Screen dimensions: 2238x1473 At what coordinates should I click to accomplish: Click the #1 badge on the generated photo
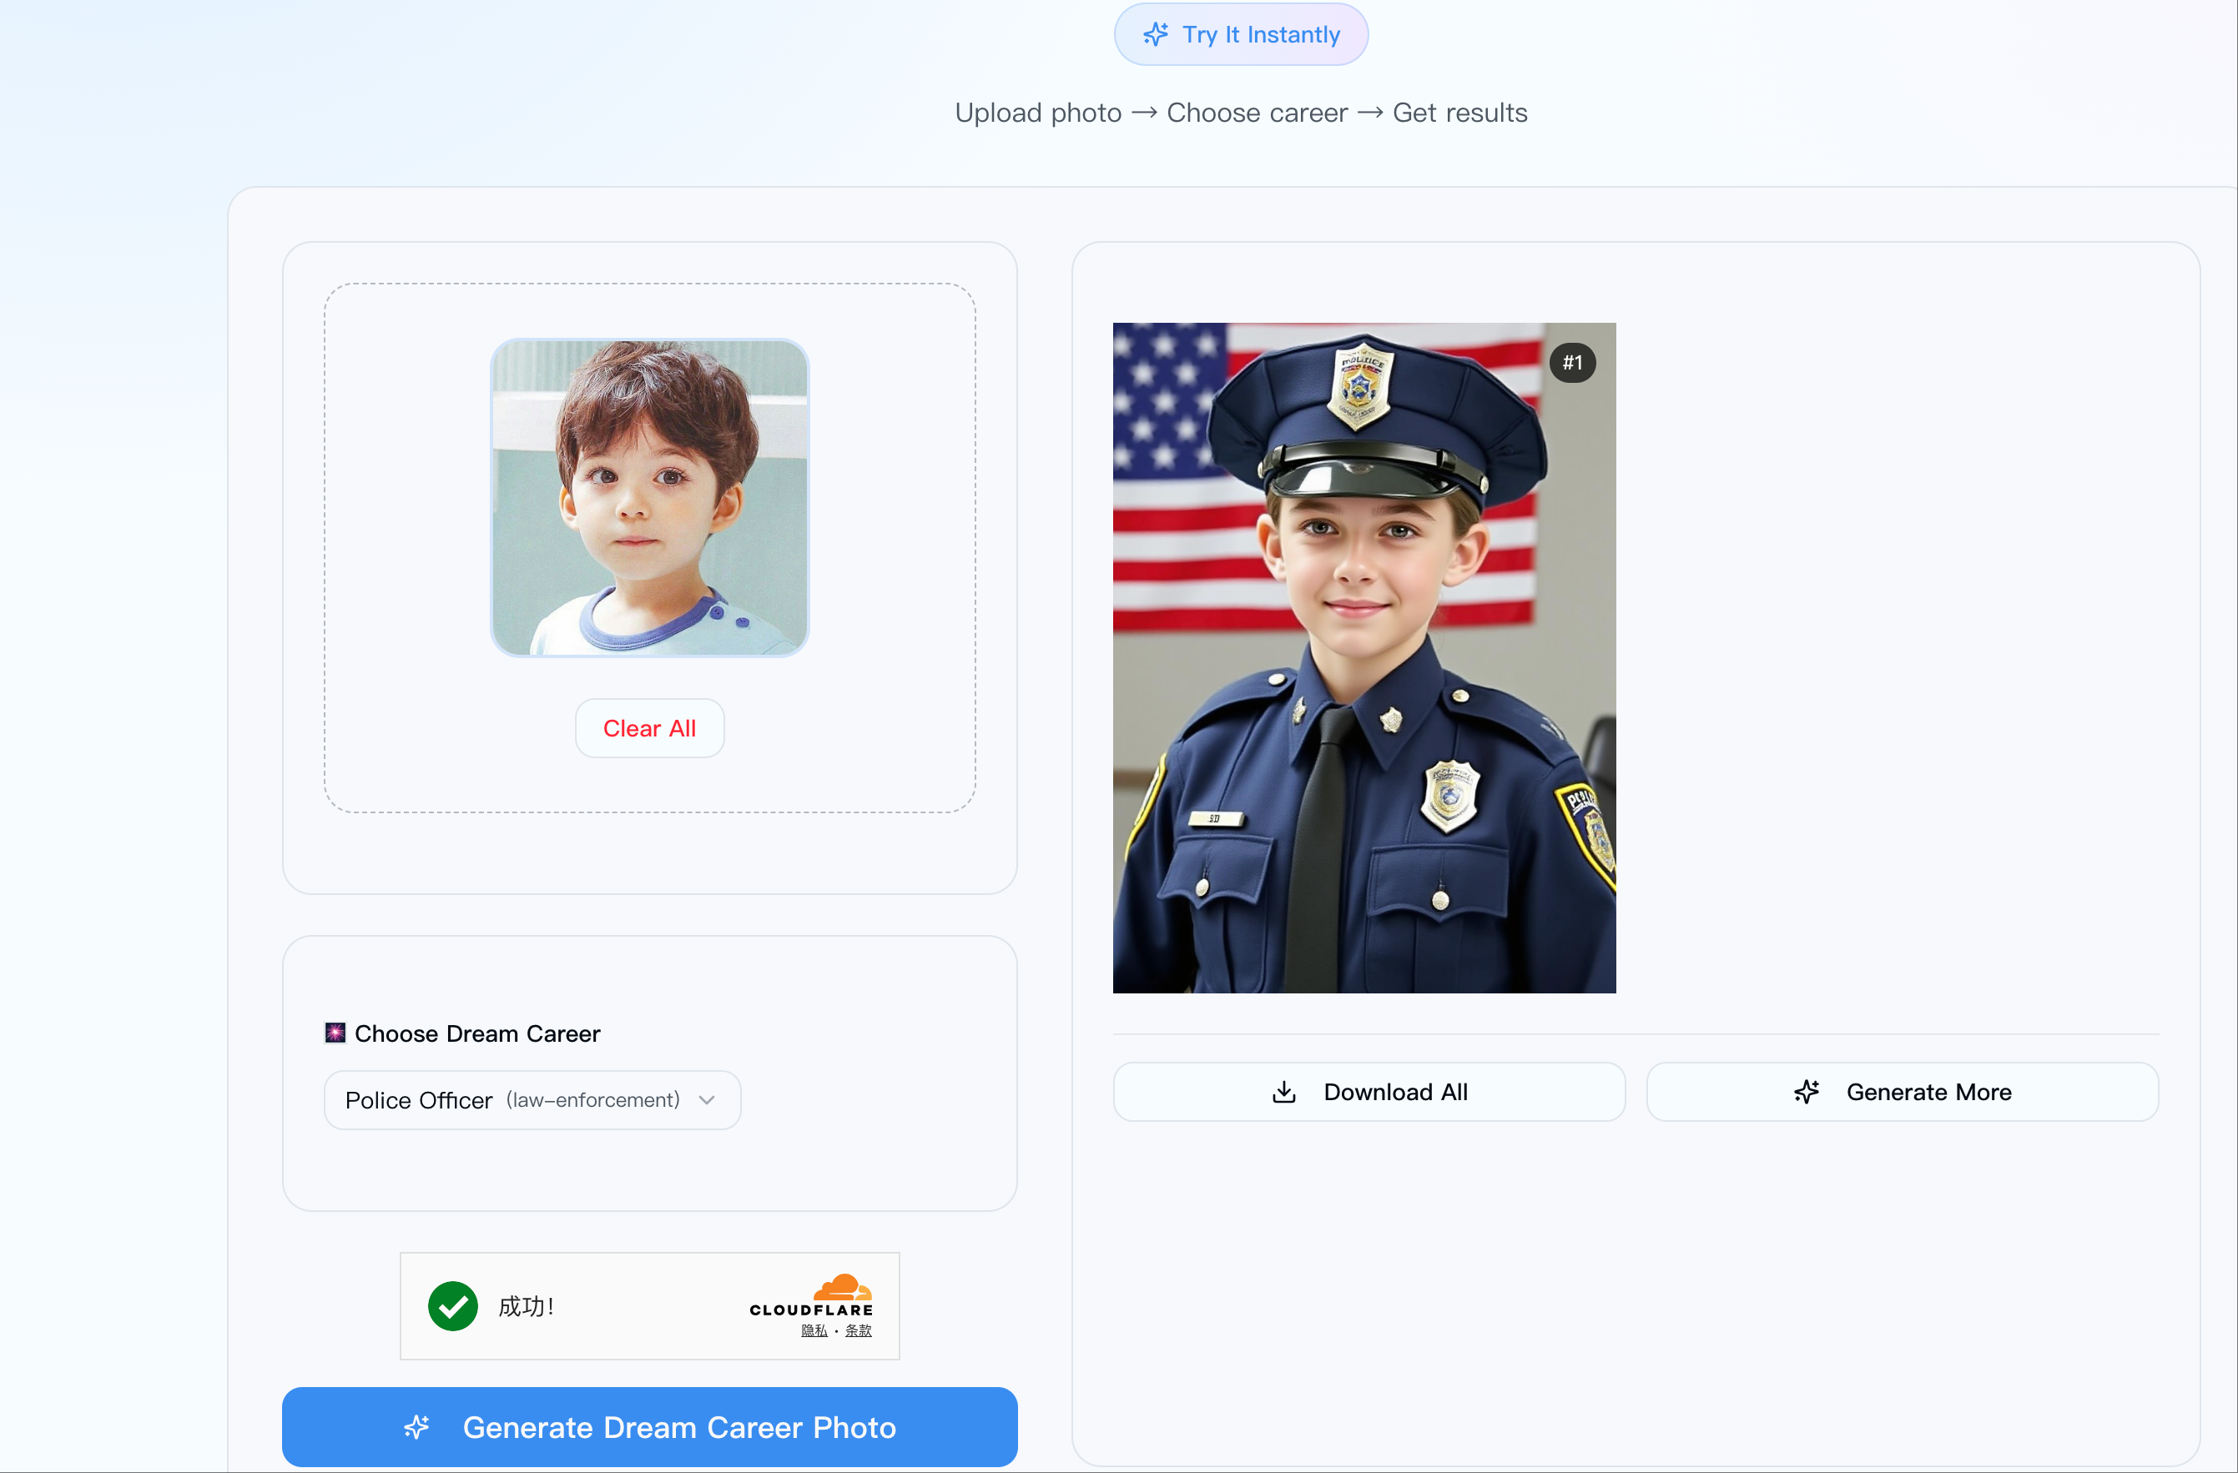click(x=1571, y=363)
